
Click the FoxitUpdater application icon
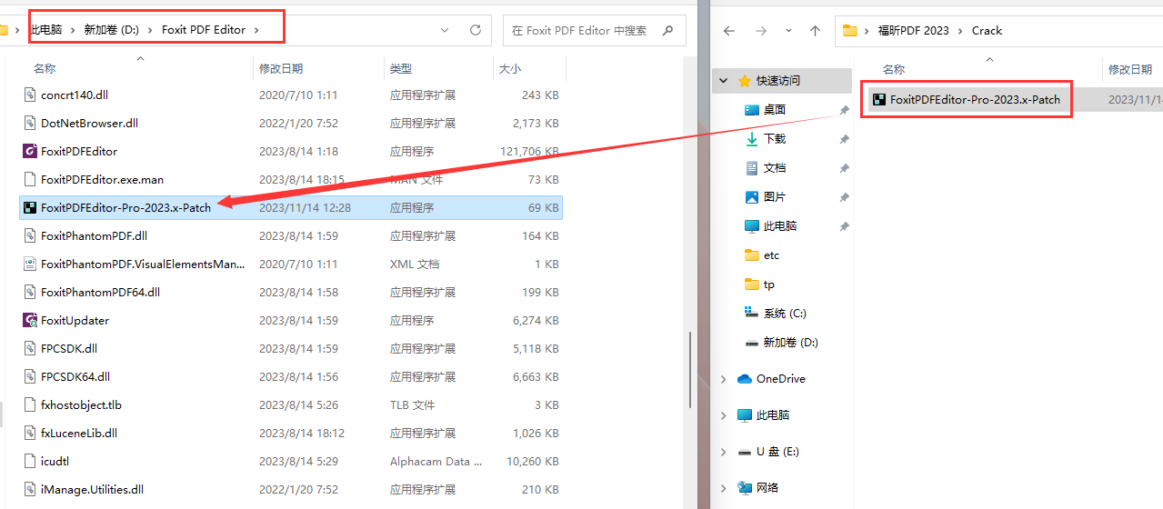coord(29,320)
